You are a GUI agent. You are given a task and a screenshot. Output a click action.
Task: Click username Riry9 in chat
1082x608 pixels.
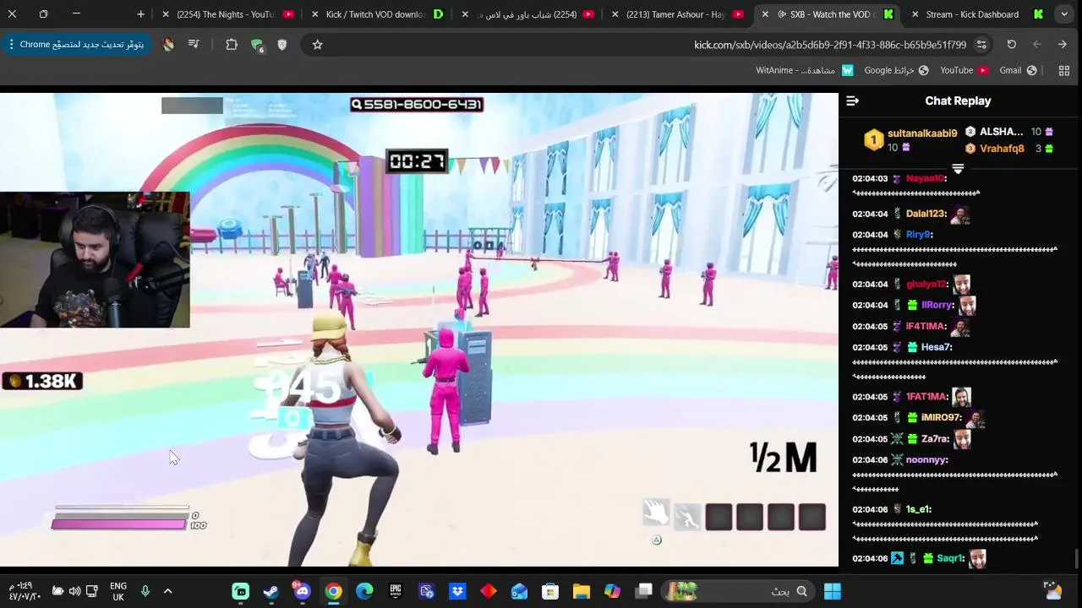point(917,235)
